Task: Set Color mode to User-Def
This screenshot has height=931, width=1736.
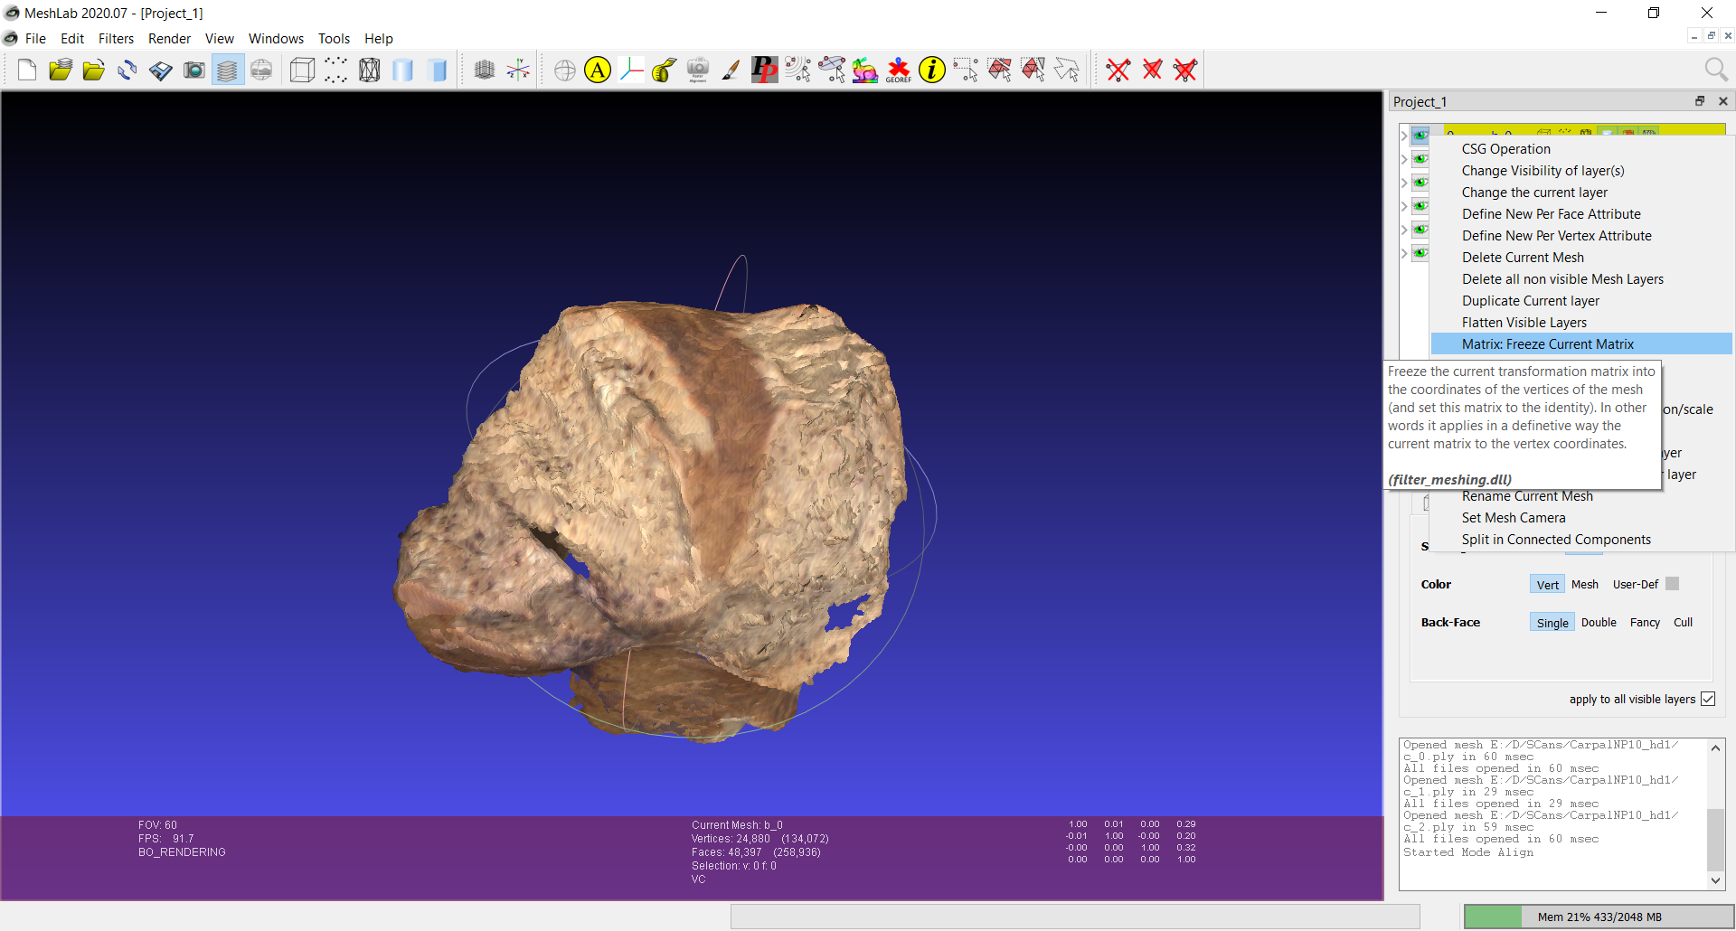Action: (1635, 585)
